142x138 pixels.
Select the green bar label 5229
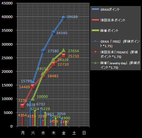[46, 109]
